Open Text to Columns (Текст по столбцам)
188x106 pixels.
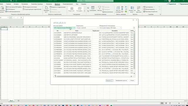coord(118,9)
